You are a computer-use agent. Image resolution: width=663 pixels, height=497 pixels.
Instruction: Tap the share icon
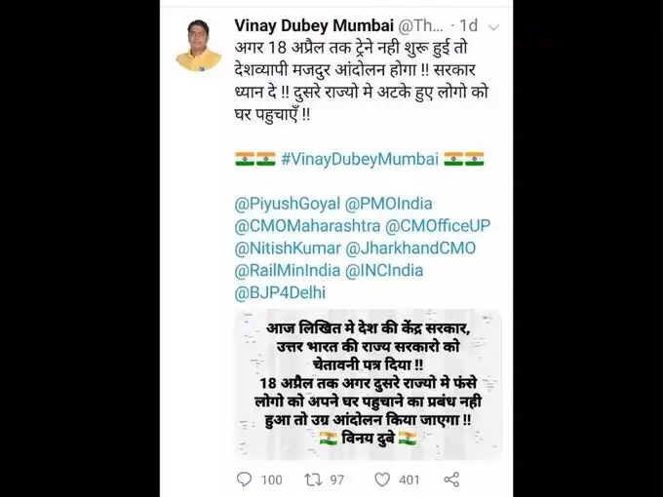[x=451, y=479]
